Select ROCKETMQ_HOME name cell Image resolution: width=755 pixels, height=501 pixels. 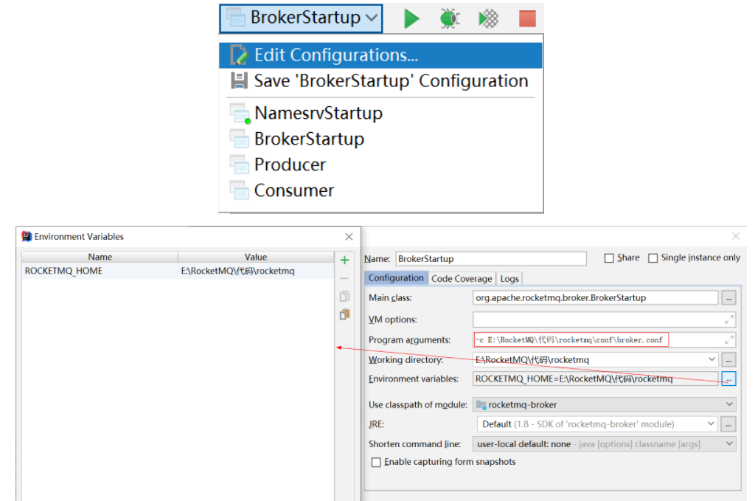pyautogui.click(x=100, y=271)
